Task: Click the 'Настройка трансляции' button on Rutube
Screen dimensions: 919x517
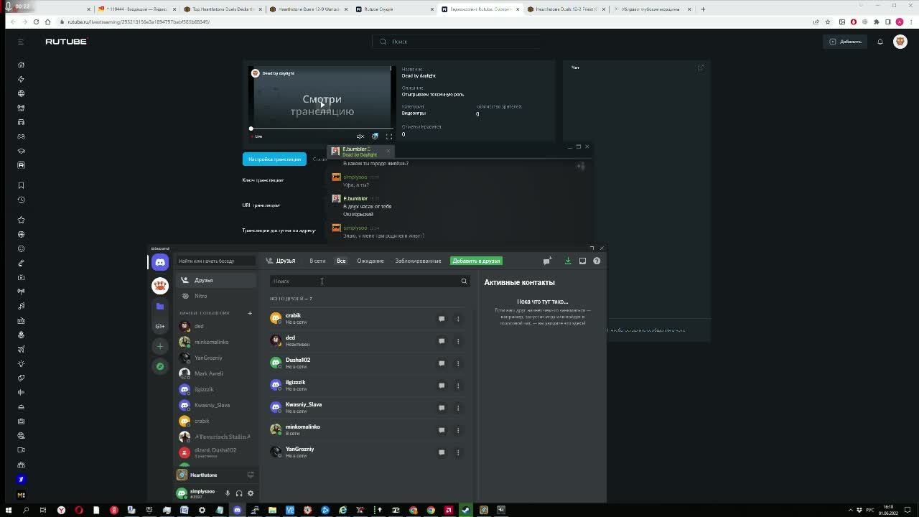Action: pyautogui.click(x=274, y=159)
